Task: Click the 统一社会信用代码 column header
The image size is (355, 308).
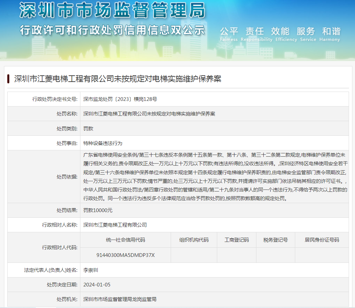Action: click(x=126, y=240)
